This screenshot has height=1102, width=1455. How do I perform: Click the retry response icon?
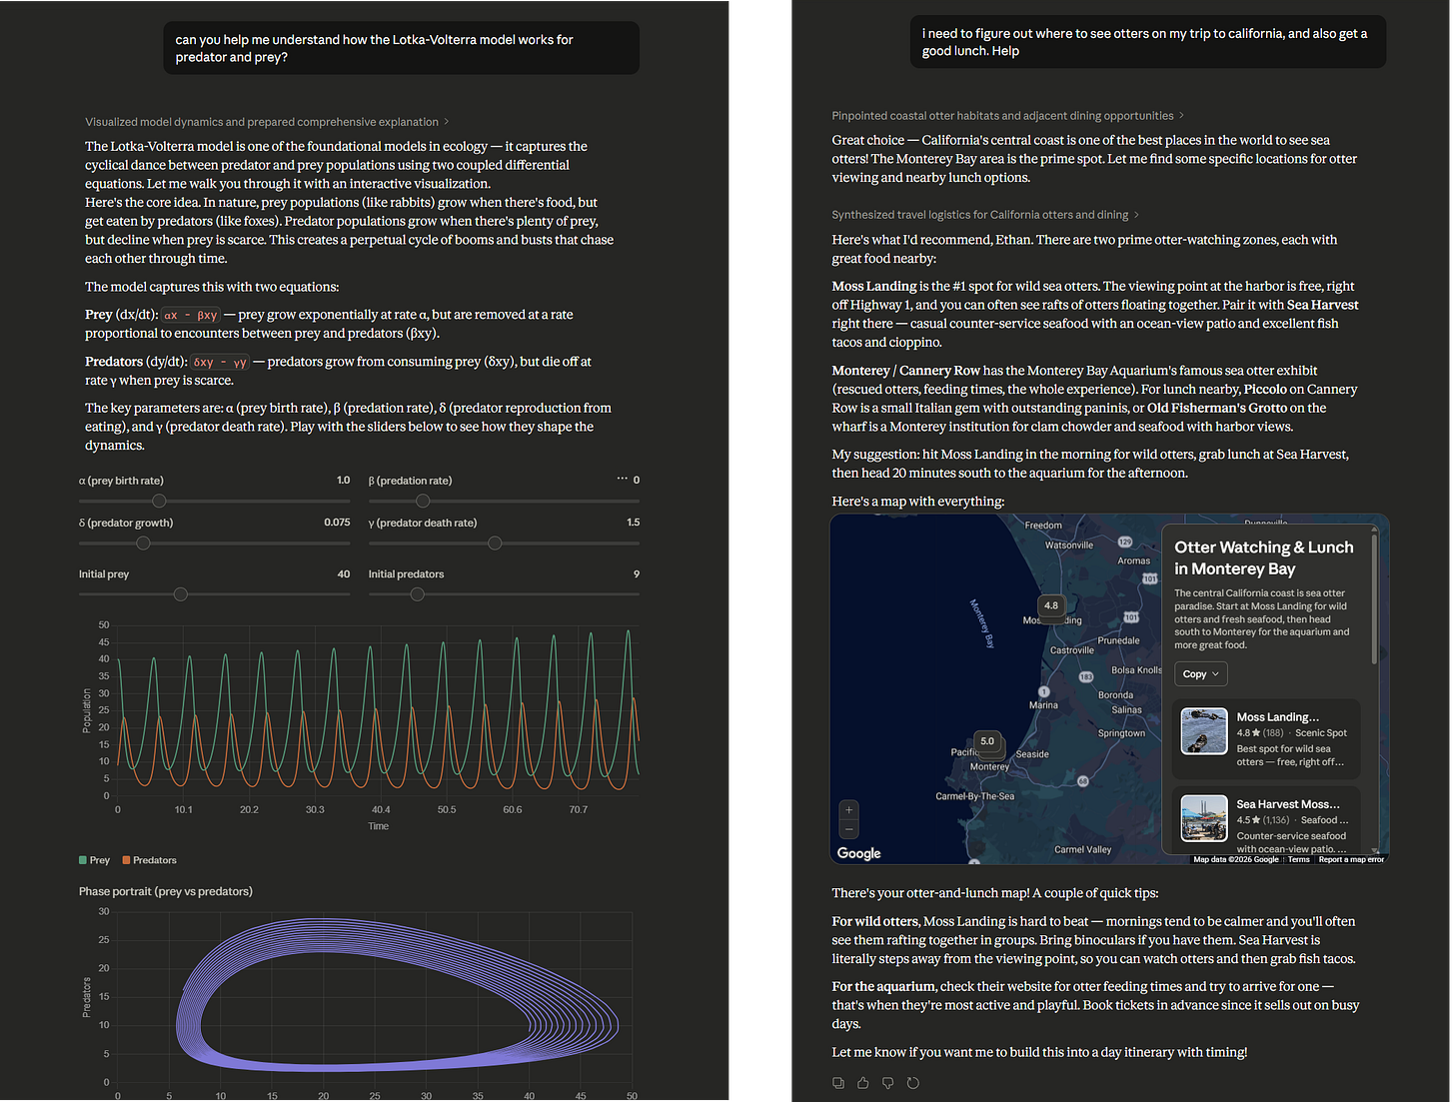point(913,1083)
